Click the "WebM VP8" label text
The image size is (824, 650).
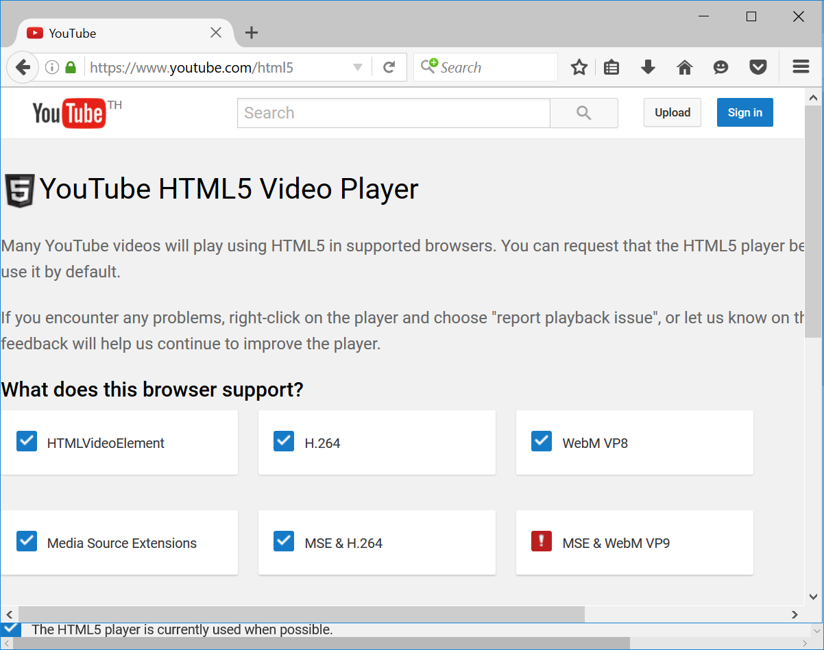click(595, 443)
